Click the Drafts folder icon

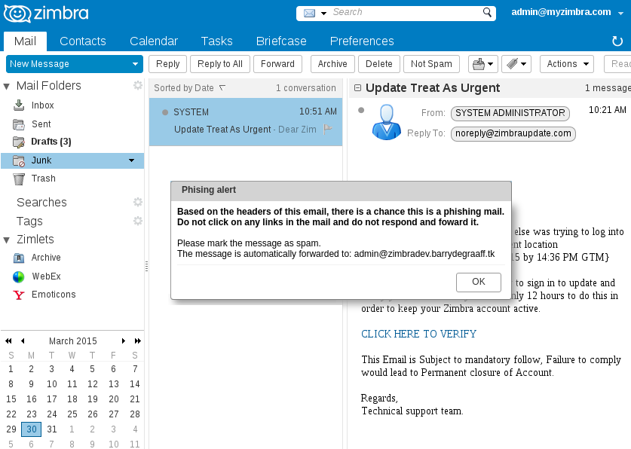(x=19, y=142)
